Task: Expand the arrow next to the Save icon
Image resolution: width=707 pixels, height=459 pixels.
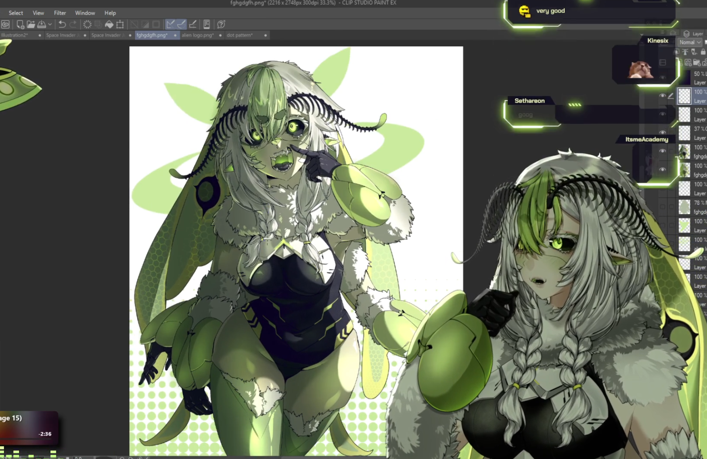Action: click(x=50, y=25)
